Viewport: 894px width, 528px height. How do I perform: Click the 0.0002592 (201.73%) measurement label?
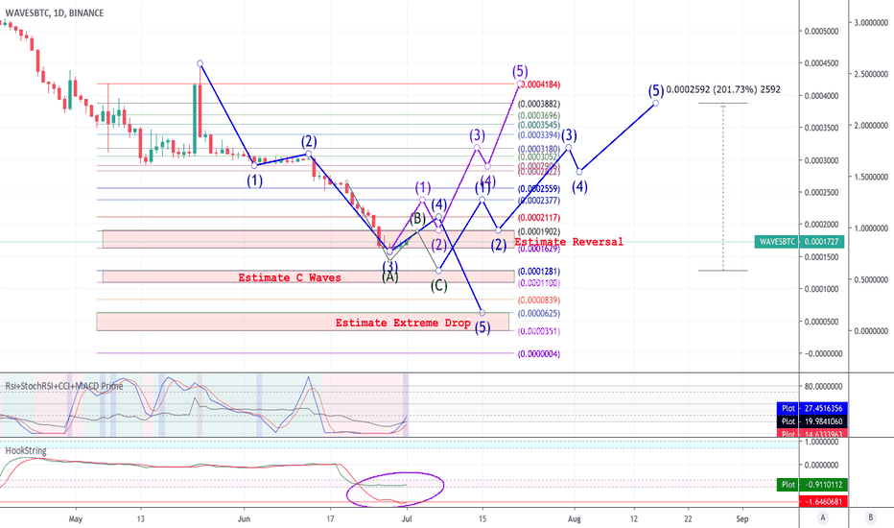pos(723,89)
